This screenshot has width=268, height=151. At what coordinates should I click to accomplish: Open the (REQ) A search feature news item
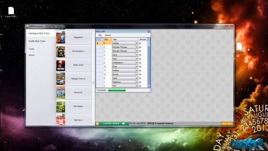coord(160,123)
